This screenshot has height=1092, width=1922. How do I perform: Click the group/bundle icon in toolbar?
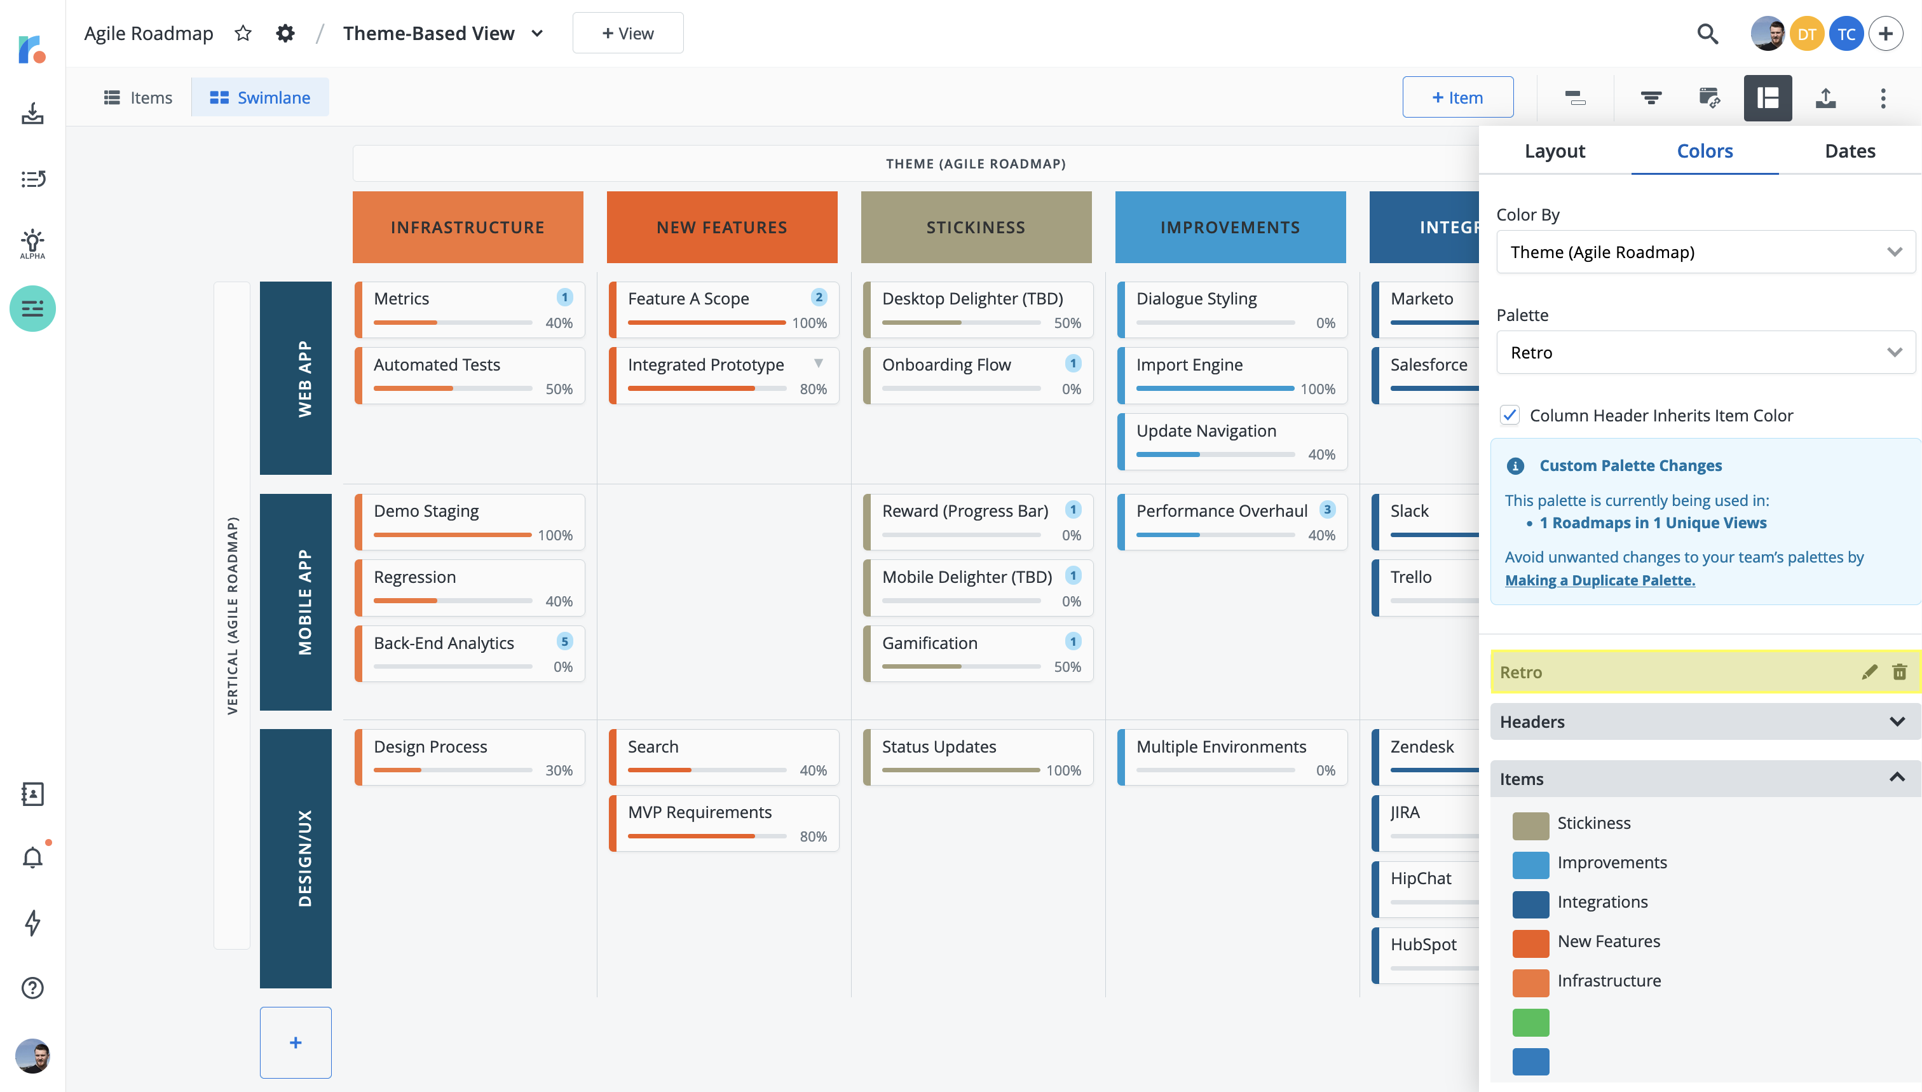[1574, 98]
